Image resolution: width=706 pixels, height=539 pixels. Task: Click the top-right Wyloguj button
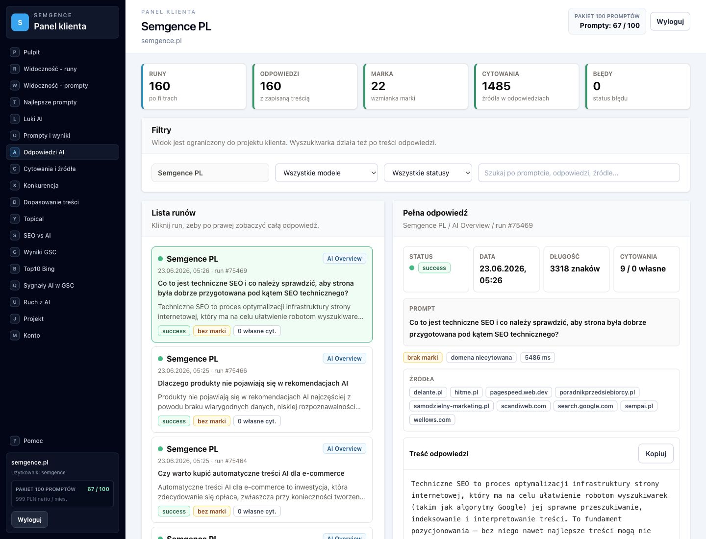tap(670, 22)
